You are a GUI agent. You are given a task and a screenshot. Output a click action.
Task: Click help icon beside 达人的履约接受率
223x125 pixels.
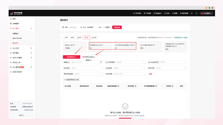pyautogui.click(x=154, y=45)
